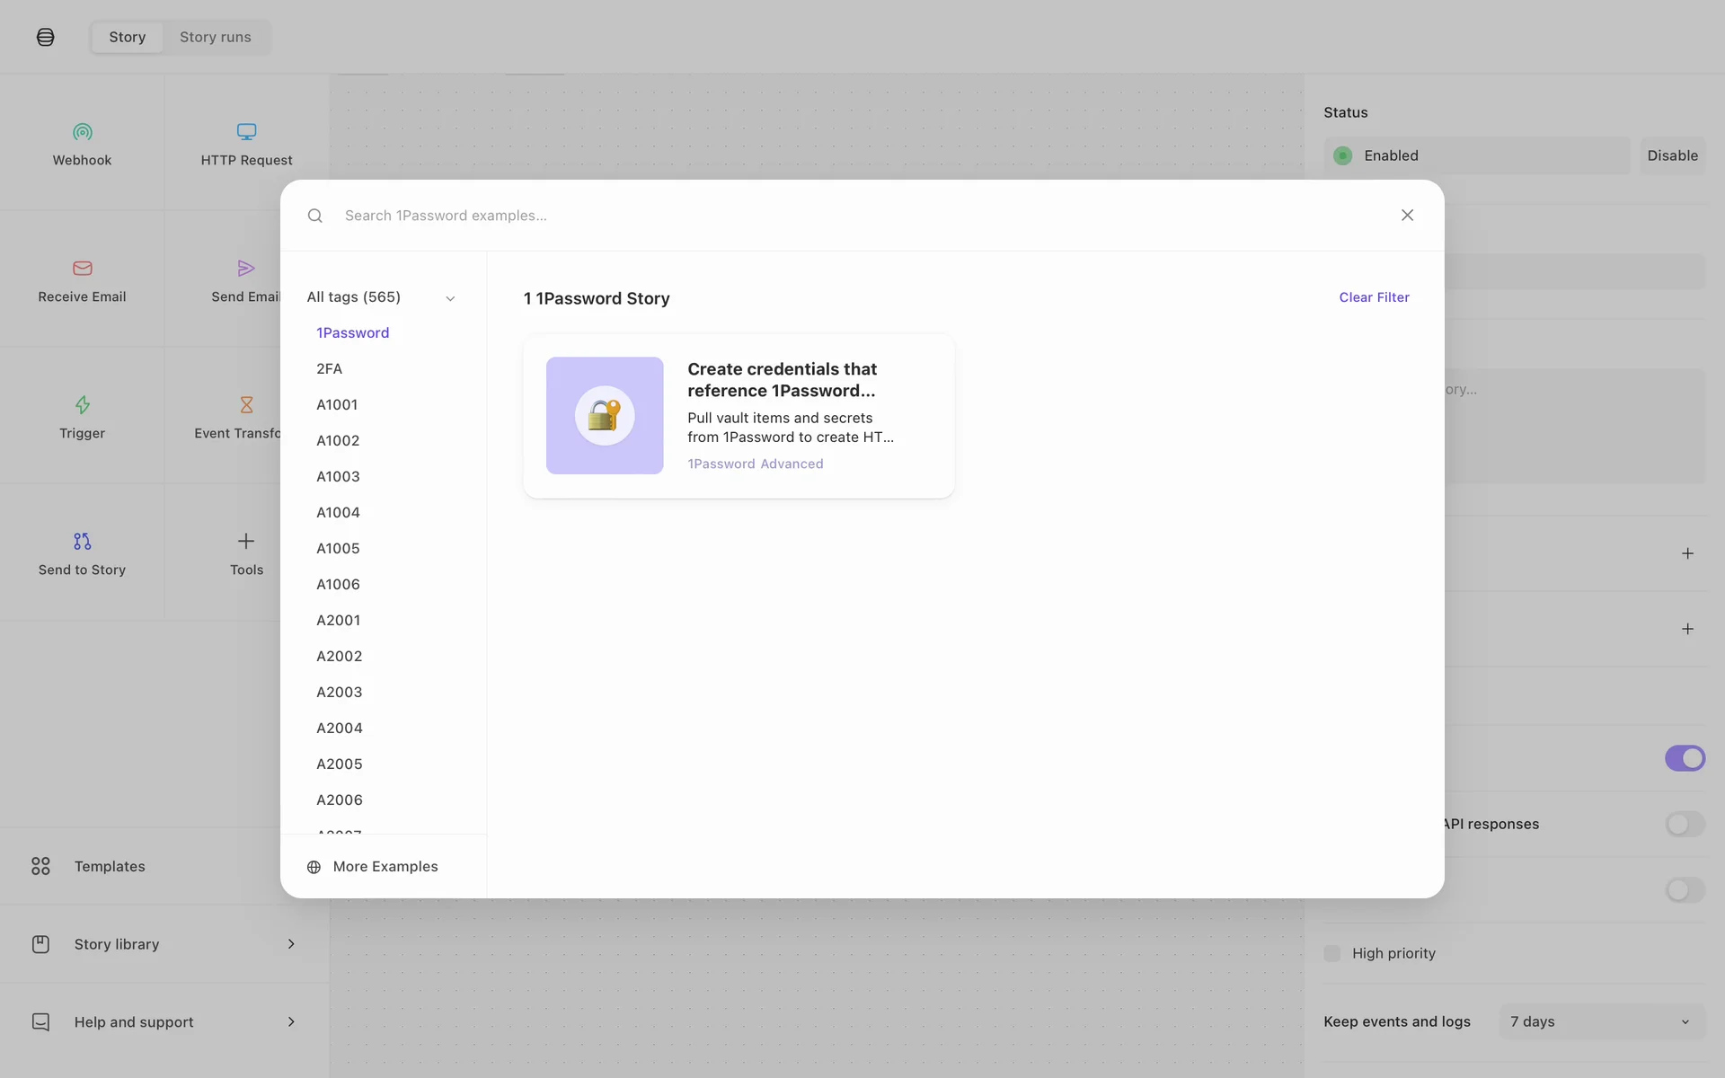Screen dimensions: 1725x1078
Task: Select the Receive Email action icon
Action: click(82, 269)
